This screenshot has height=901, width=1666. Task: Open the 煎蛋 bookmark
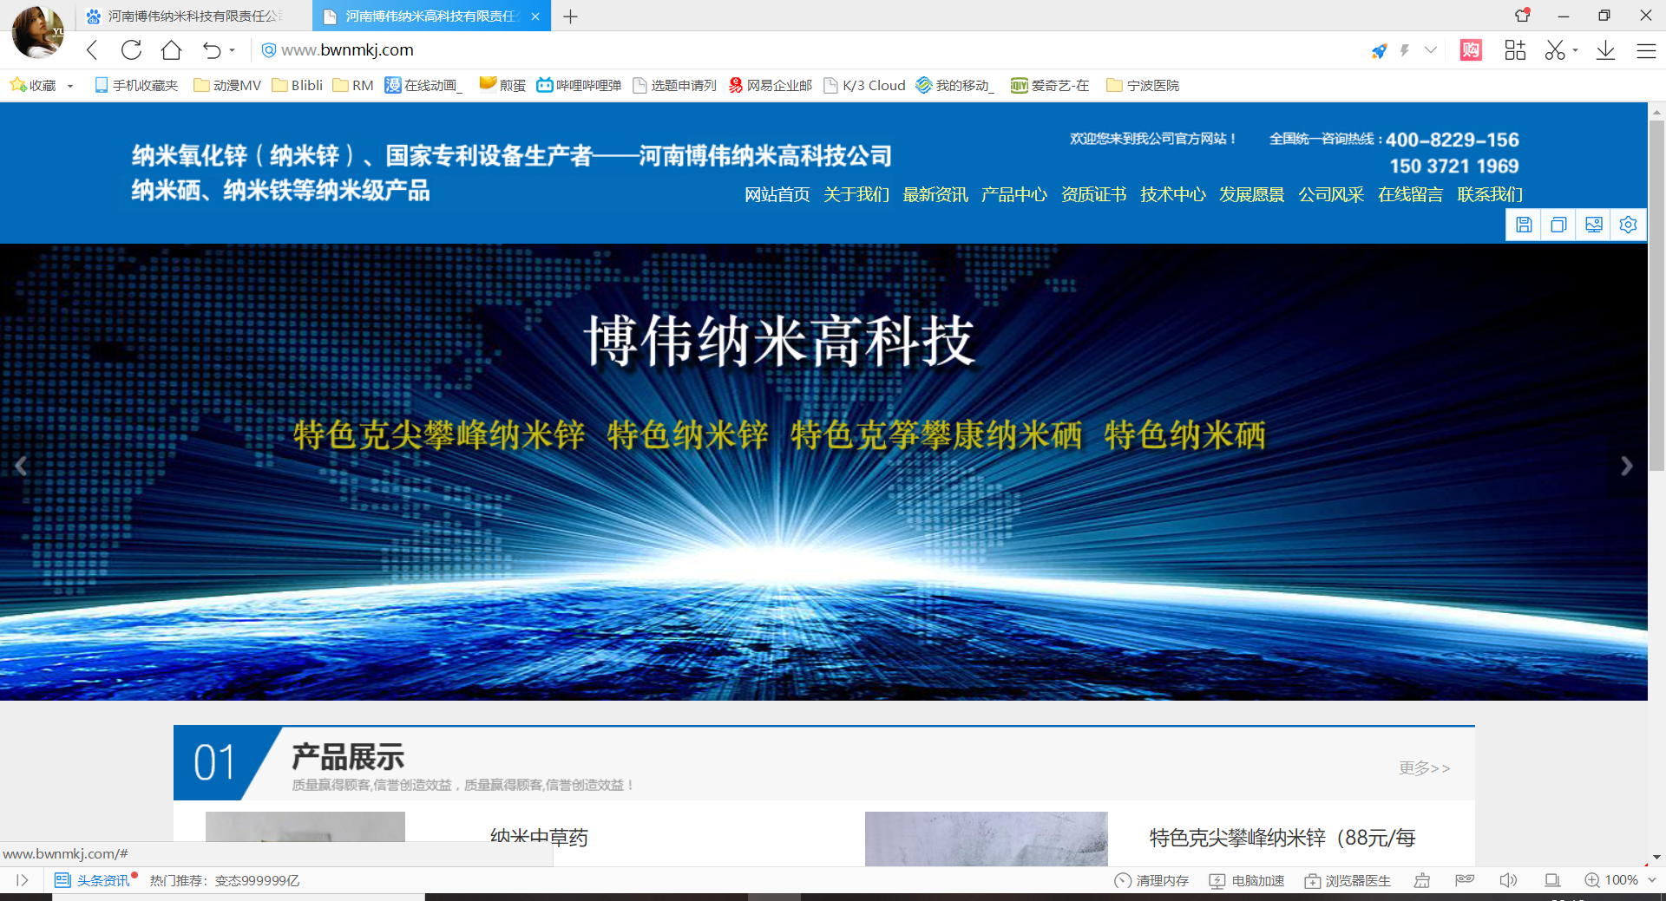point(502,85)
